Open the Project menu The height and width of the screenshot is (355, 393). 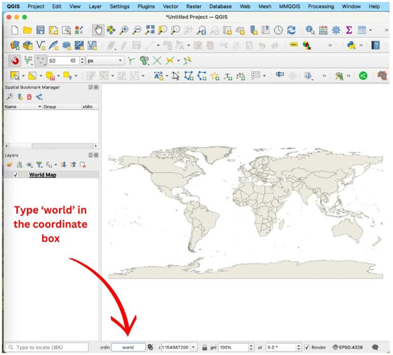tap(36, 6)
